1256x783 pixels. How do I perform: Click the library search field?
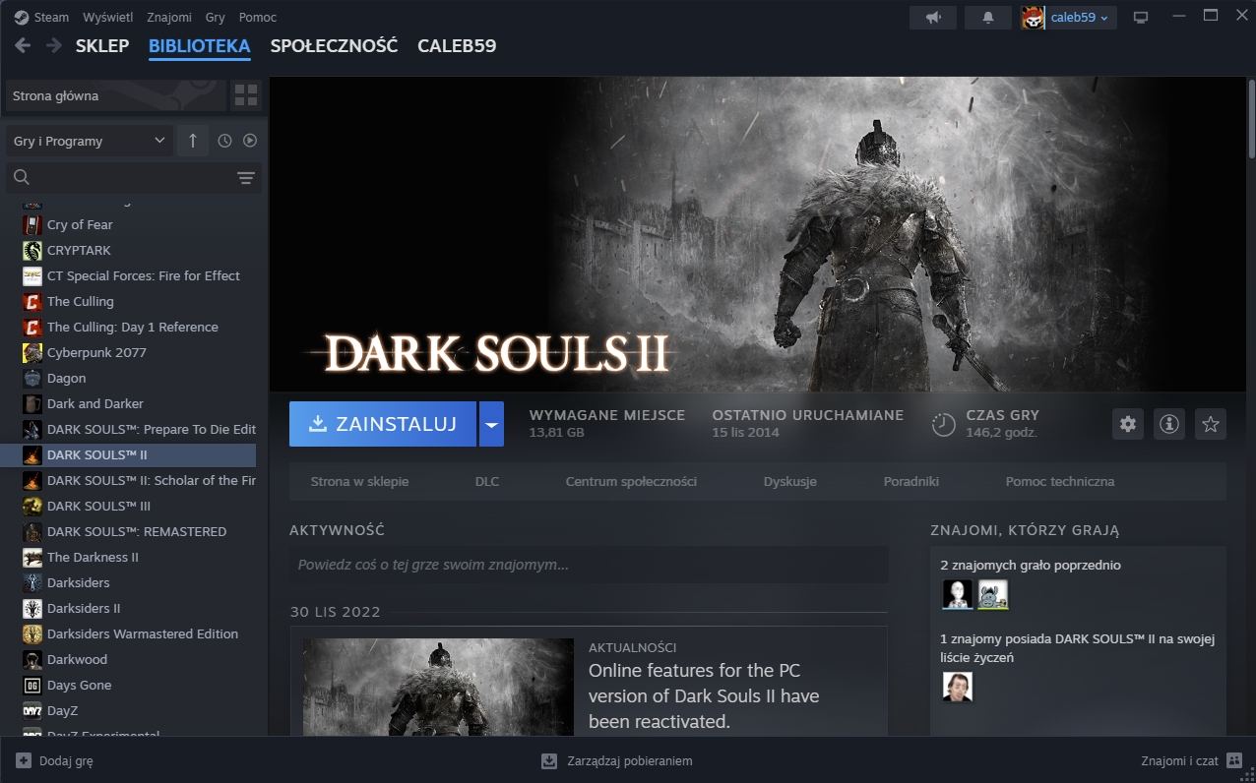(134, 178)
